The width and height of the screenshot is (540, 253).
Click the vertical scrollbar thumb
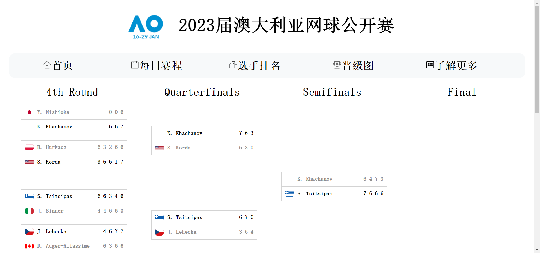coord(537,59)
